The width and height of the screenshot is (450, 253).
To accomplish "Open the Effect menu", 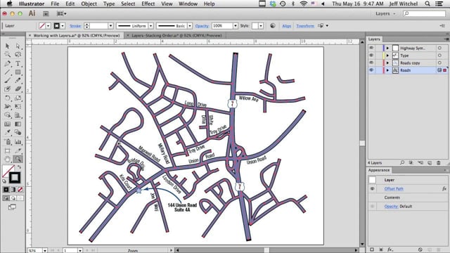I will tap(148, 4).
